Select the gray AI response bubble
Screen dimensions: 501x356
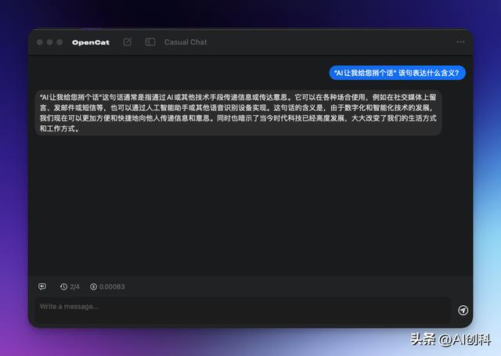[238, 113]
